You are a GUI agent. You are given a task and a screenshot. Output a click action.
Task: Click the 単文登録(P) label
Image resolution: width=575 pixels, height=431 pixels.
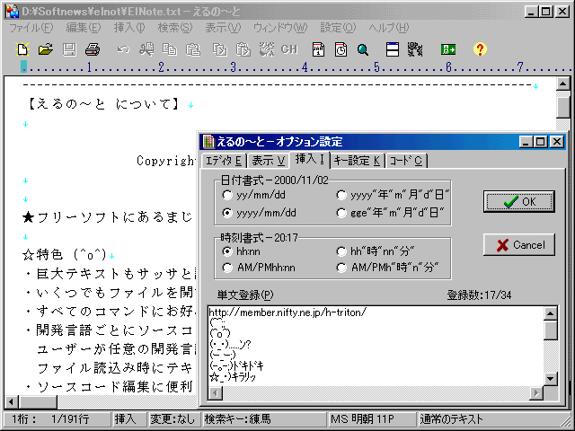pyautogui.click(x=245, y=295)
